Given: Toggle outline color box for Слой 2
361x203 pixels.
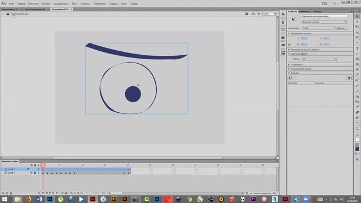Looking at the screenshot, I should tap(38, 169).
